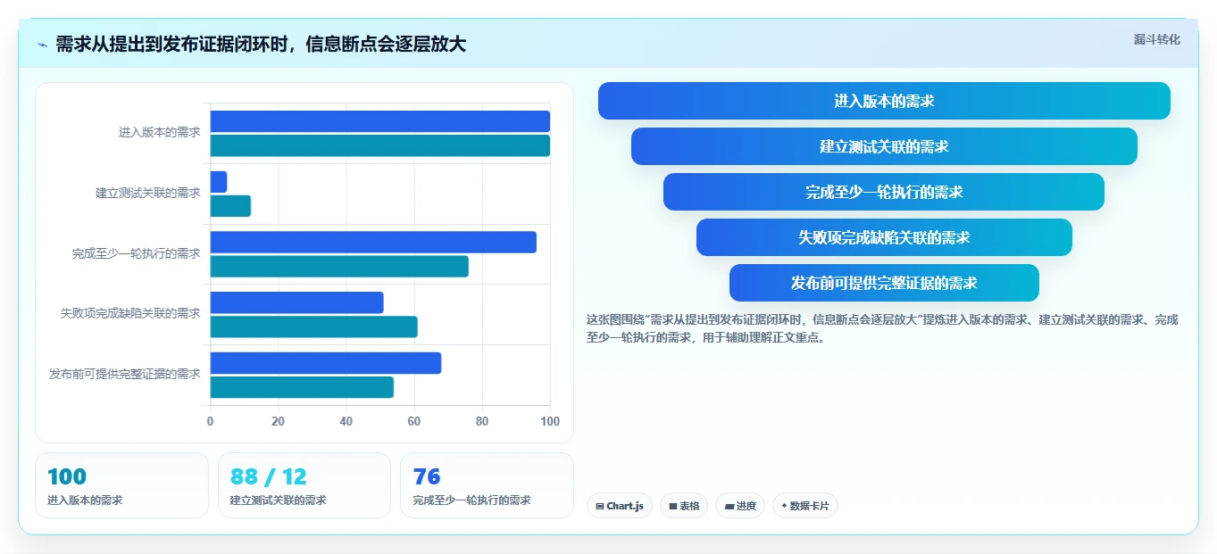Click the x-axis tick label 60
The width and height of the screenshot is (1217, 554).
coord(414,421)
